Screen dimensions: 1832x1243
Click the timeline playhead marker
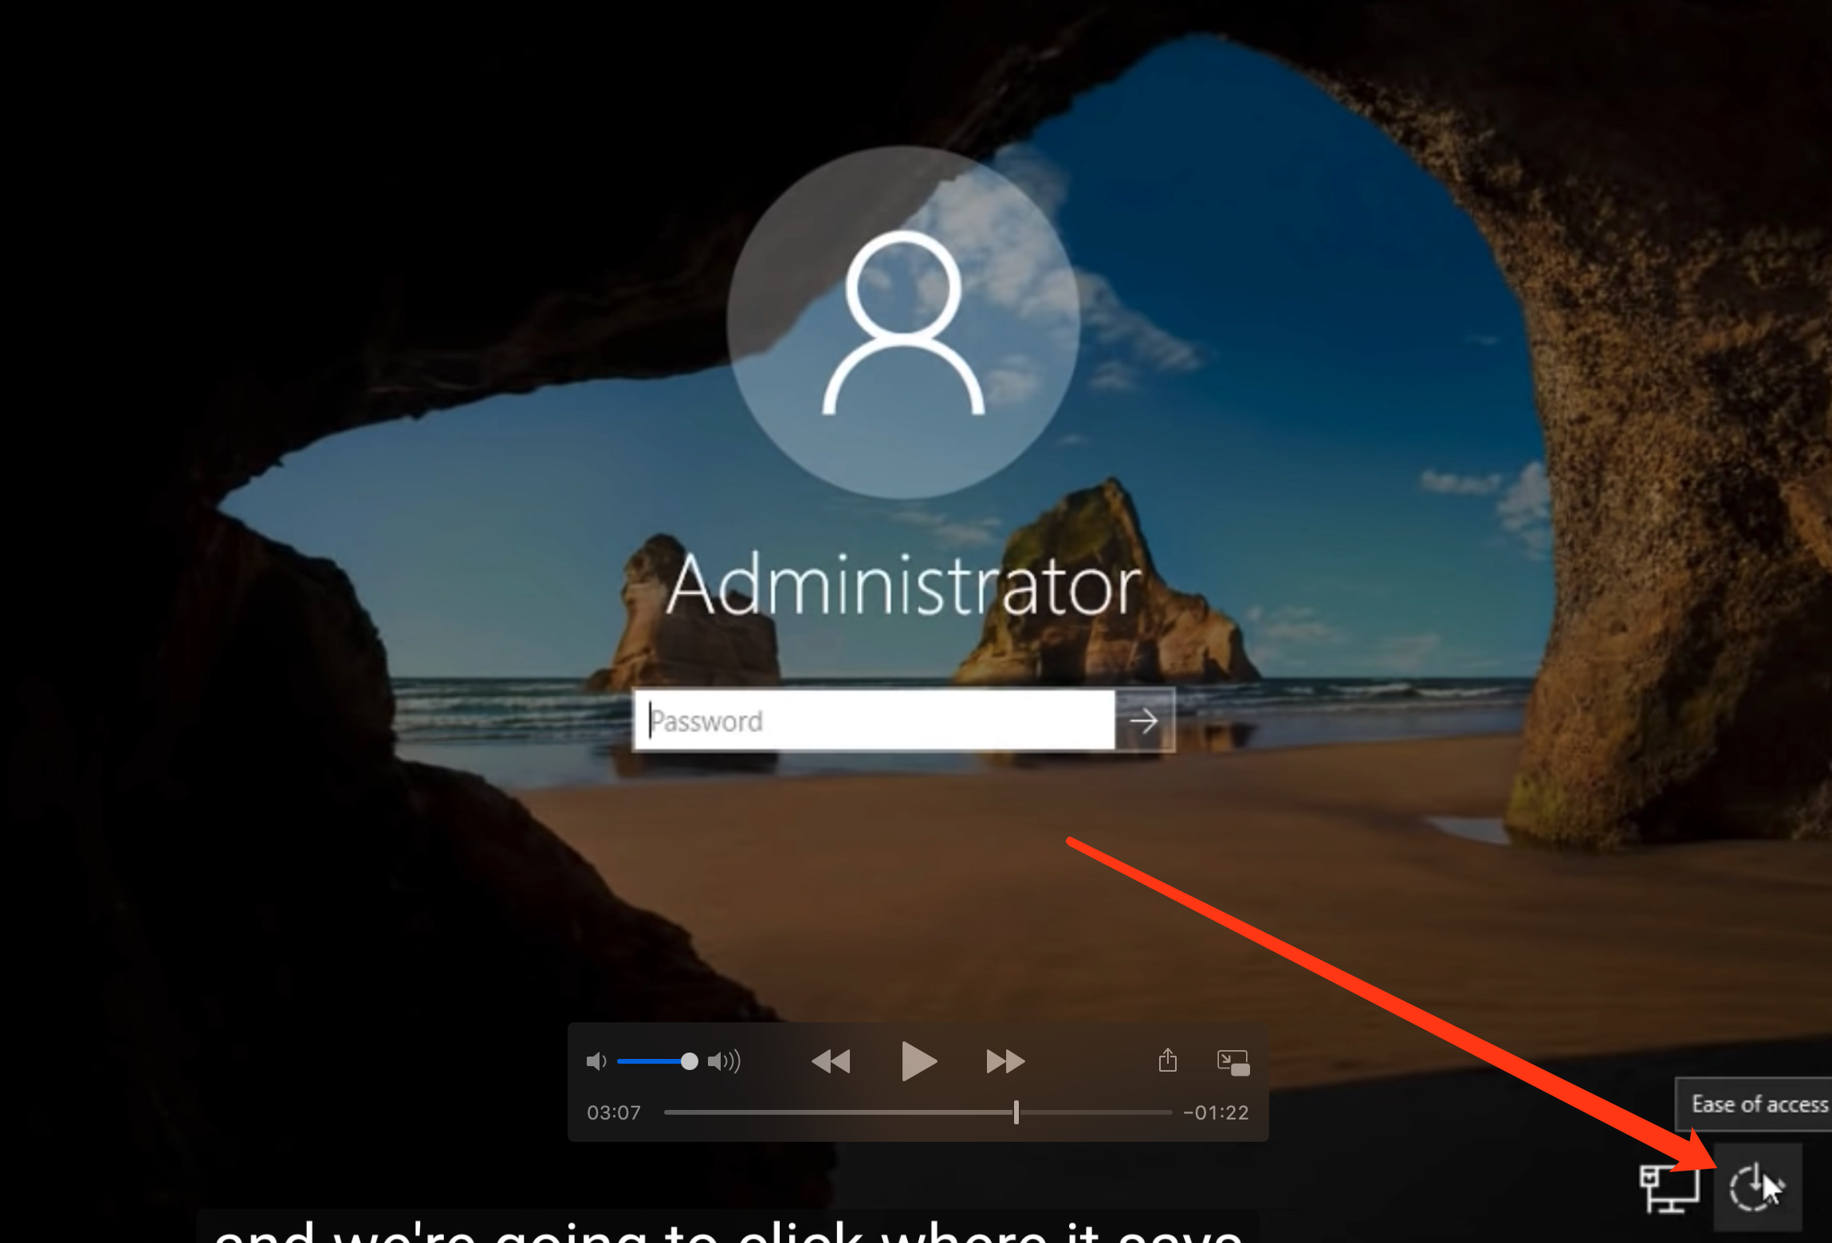[1016, 1112]
